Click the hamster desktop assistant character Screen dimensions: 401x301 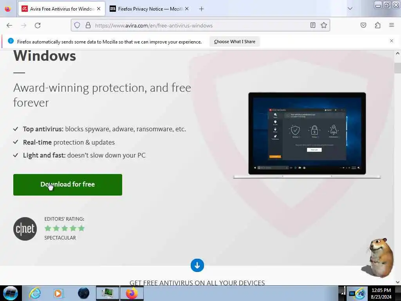coord(378,257)
